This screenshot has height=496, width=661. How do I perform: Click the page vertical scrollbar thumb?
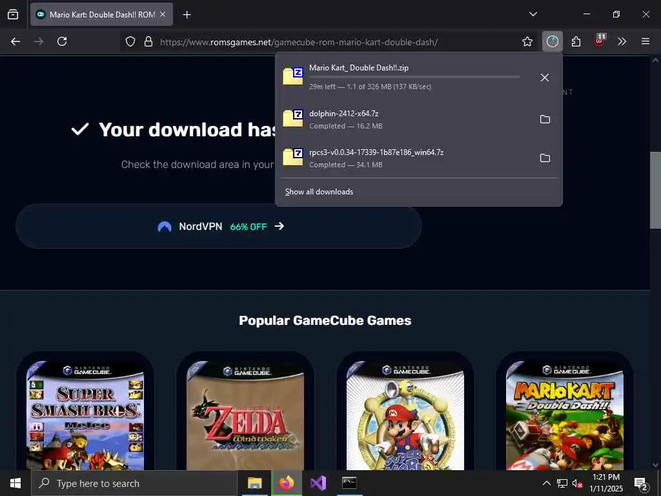[655, 191]
